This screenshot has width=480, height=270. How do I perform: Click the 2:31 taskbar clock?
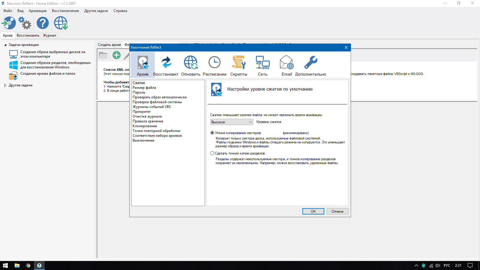pyautogui.click(x=458, y=265)
